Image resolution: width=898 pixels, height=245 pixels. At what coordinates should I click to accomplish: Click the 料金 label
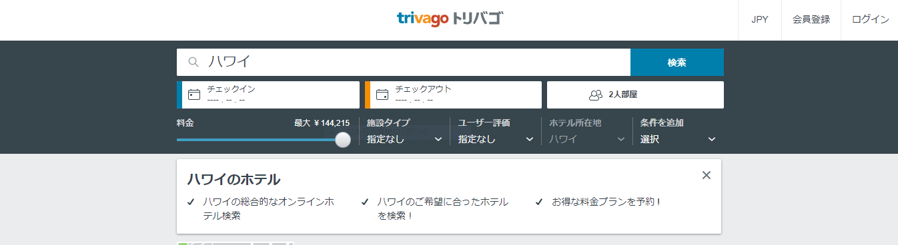point(185,123)
